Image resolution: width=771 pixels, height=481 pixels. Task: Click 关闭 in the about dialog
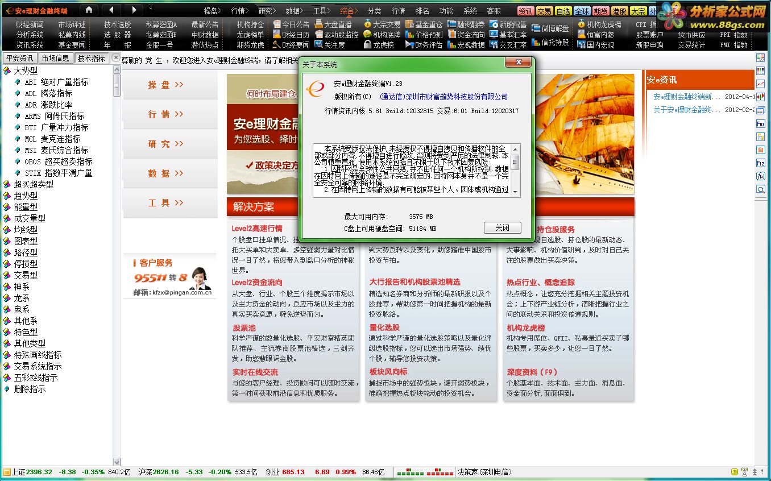tap(503, 227)
